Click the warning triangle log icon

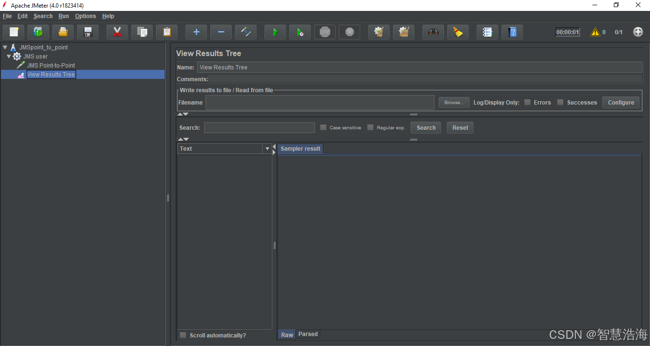[x=595, y=32]
